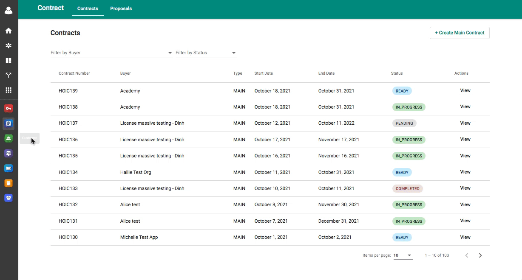Click the READY badge for HOIC134
522x280 pixels.
click(402, 172)
